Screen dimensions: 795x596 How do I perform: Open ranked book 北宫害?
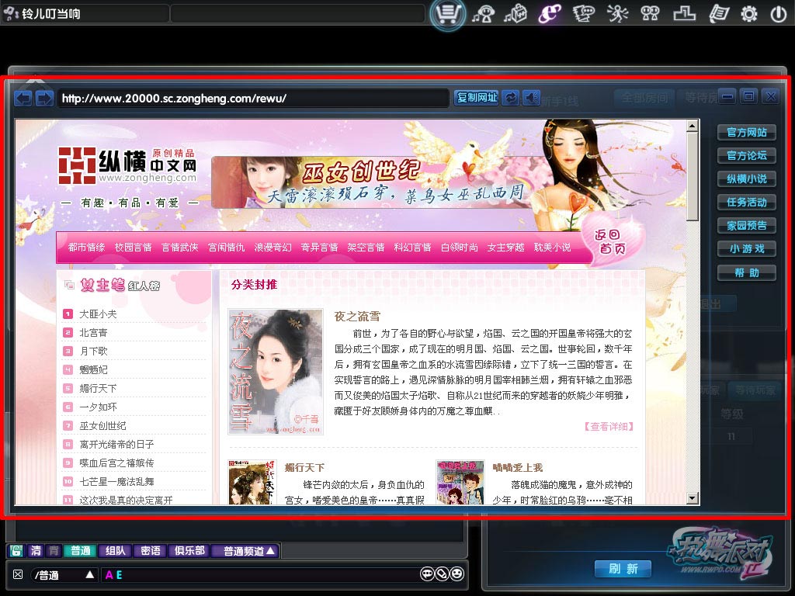93,332
